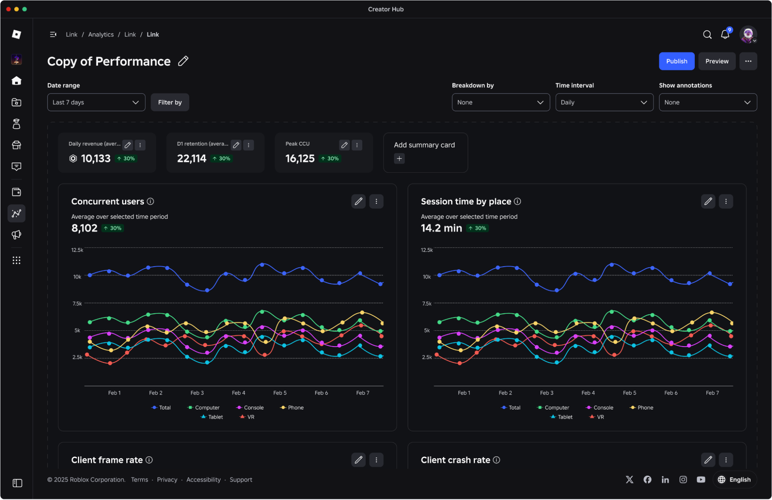Image resolution: width=772 pixels, height=500 pixels.
Task: Open the Accessibility footer link
Action: pyautogui.click(x=204, y=480)
